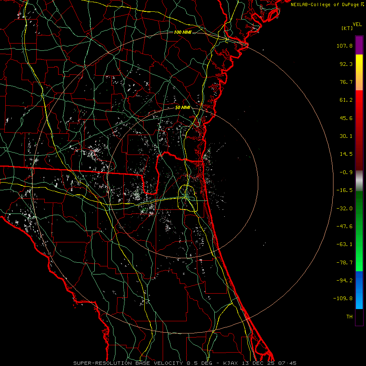Click the 45.6 velocity scale value

(346, 118)
